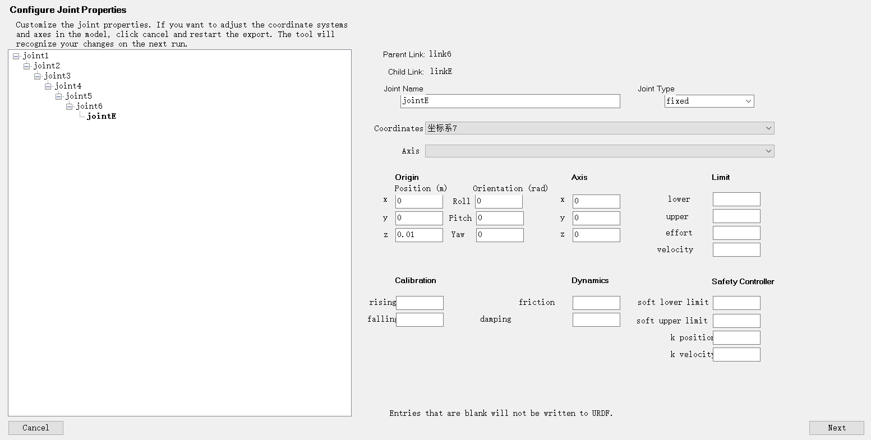Click the Joint Name text field
This screenshot has width=871, height=440.
pos(510,101)
